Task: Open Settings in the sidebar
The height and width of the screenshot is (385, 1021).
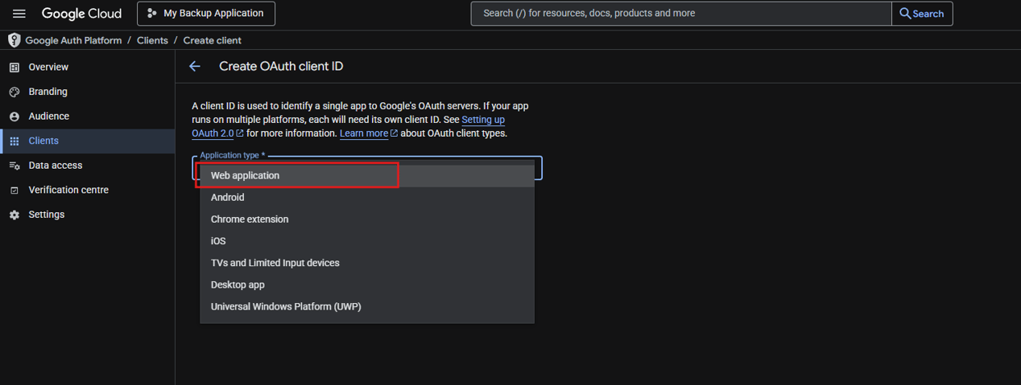Action: pos(87,215)
